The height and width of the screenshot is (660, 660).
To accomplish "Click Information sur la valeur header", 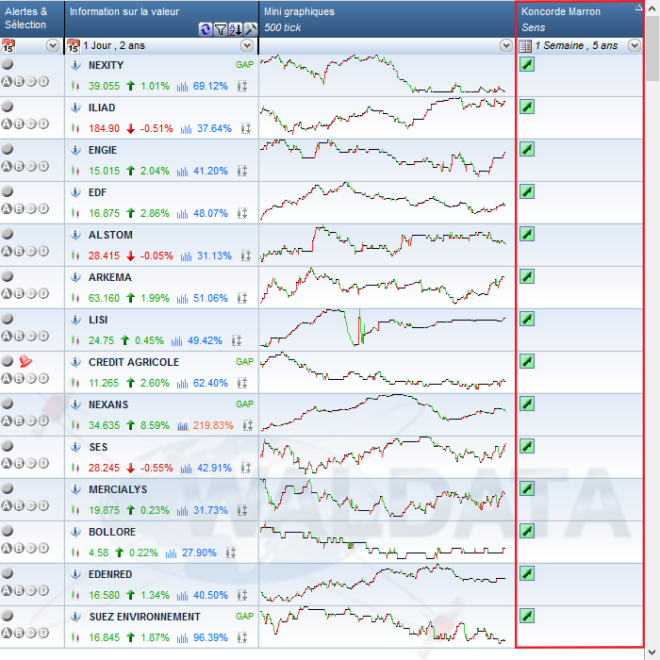I will coord(161,19).
